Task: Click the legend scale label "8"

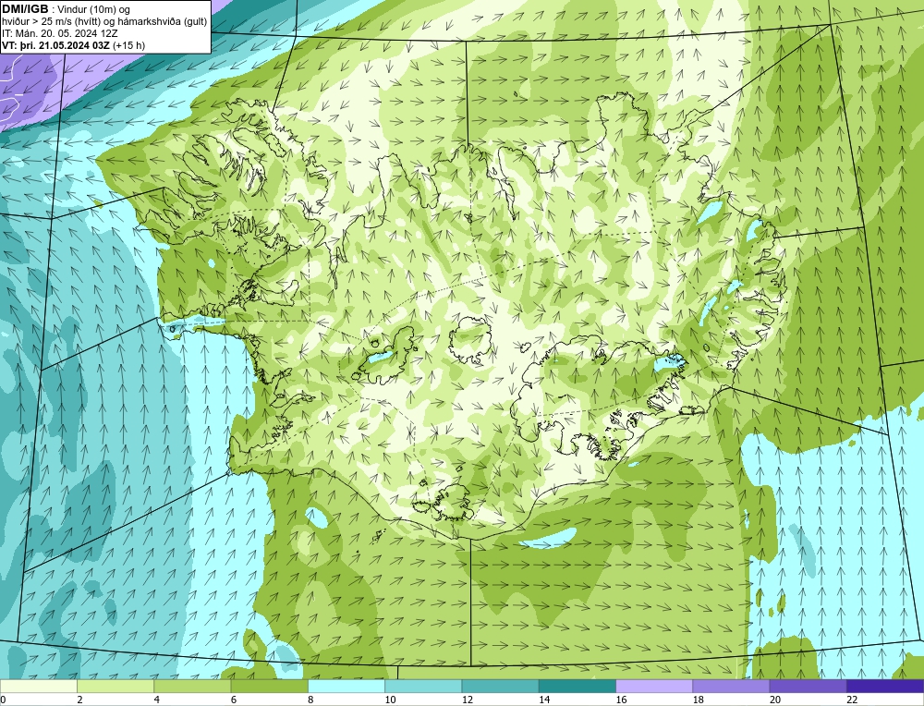Action: click(x=310, y=700)
